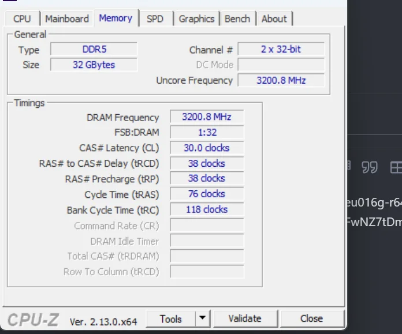402x334 pixels.
Task: Click the RAS# Precharge (tRP) label
Action: 112,179
